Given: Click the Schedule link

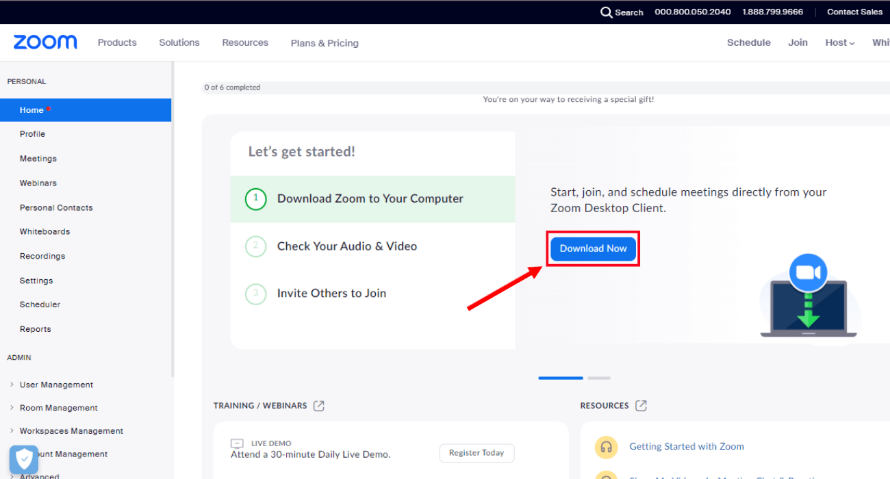Looking at the screenshot, I should tap(749, 42).
